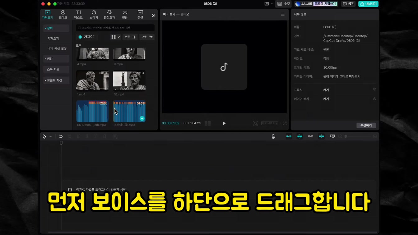Toggle preview axis
The width and height of the screenshot is (418, 235).
[321, 136]
